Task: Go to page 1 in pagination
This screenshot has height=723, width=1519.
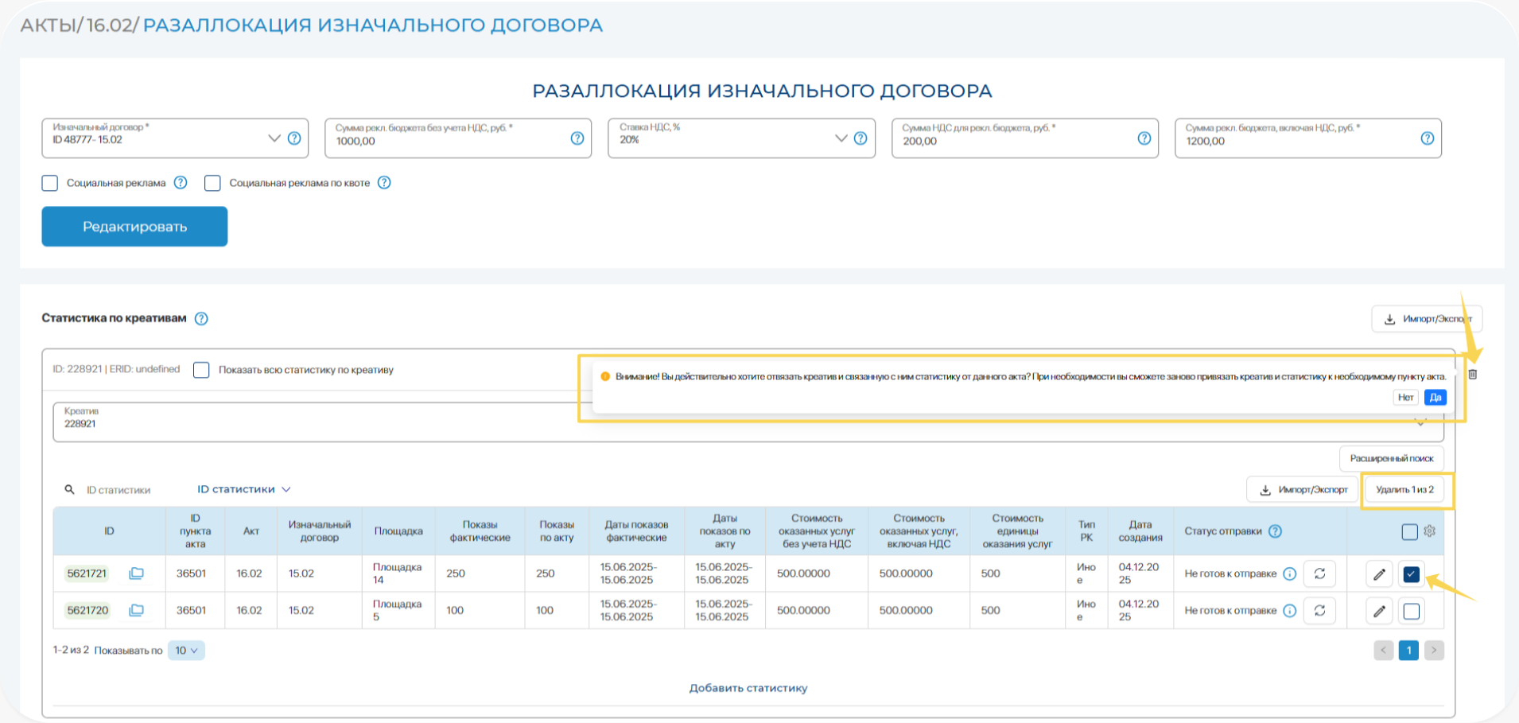Action: (1408, 651)
